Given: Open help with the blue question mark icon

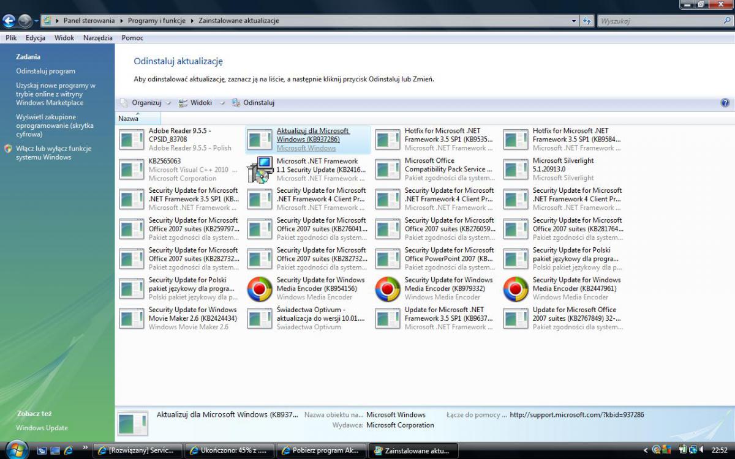Looking at the screenshot, I should [x=725, y=103].
